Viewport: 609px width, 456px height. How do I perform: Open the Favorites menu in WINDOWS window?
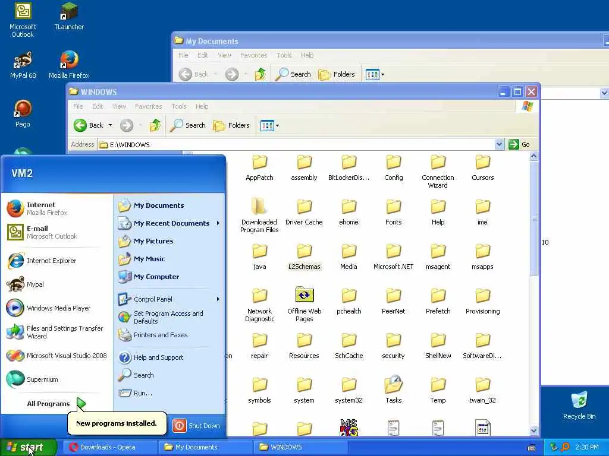pos(148,106)
